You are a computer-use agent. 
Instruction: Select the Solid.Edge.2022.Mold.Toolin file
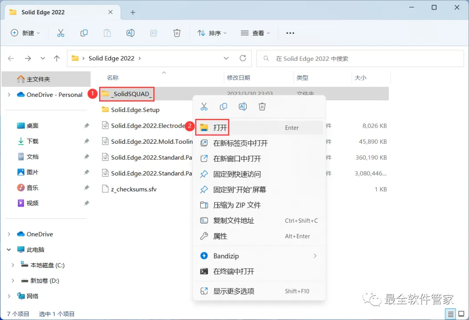point(147,142)
